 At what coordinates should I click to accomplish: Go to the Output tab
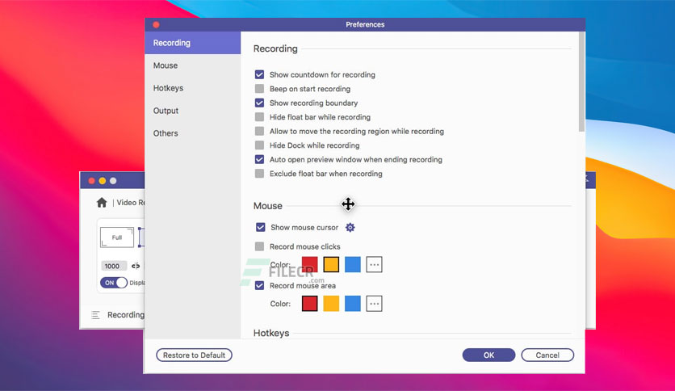pos(192,111)
